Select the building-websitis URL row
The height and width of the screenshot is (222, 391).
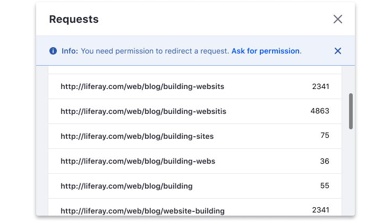pos(143,111)
